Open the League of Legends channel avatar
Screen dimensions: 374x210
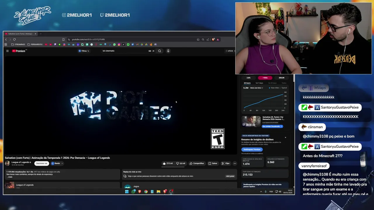tap(7, 163)
